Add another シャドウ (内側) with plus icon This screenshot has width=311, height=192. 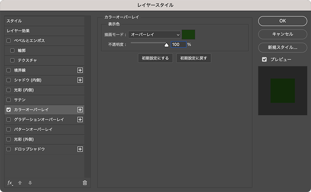point(80,80)
